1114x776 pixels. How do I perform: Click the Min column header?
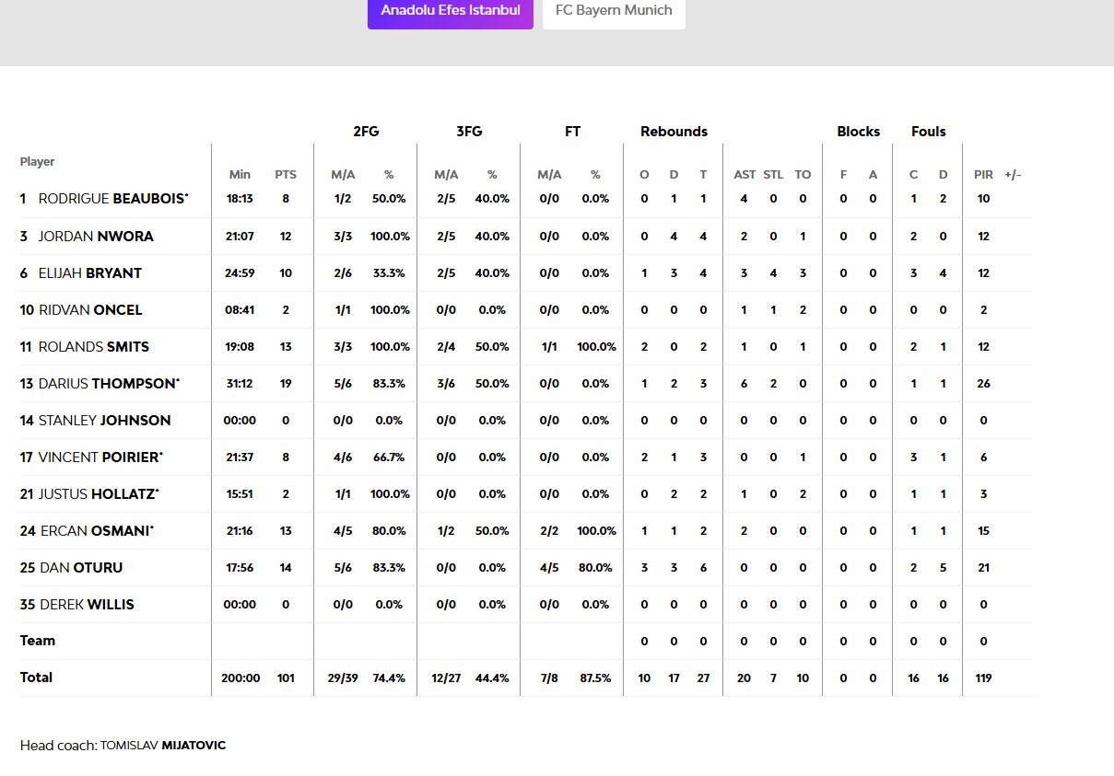240,175
